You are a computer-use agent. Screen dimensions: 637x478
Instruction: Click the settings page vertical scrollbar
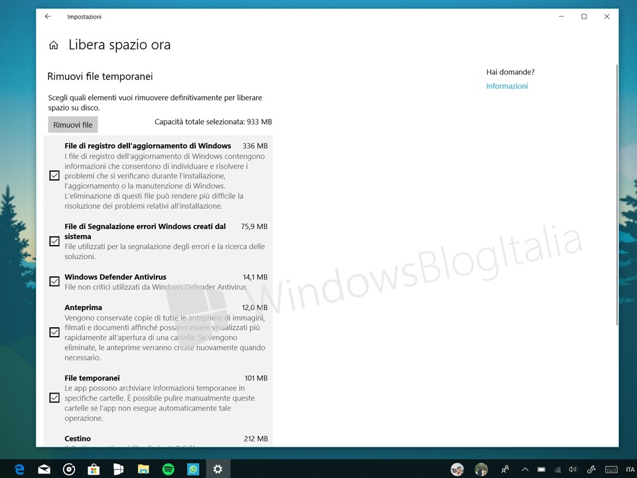[616, 195]
